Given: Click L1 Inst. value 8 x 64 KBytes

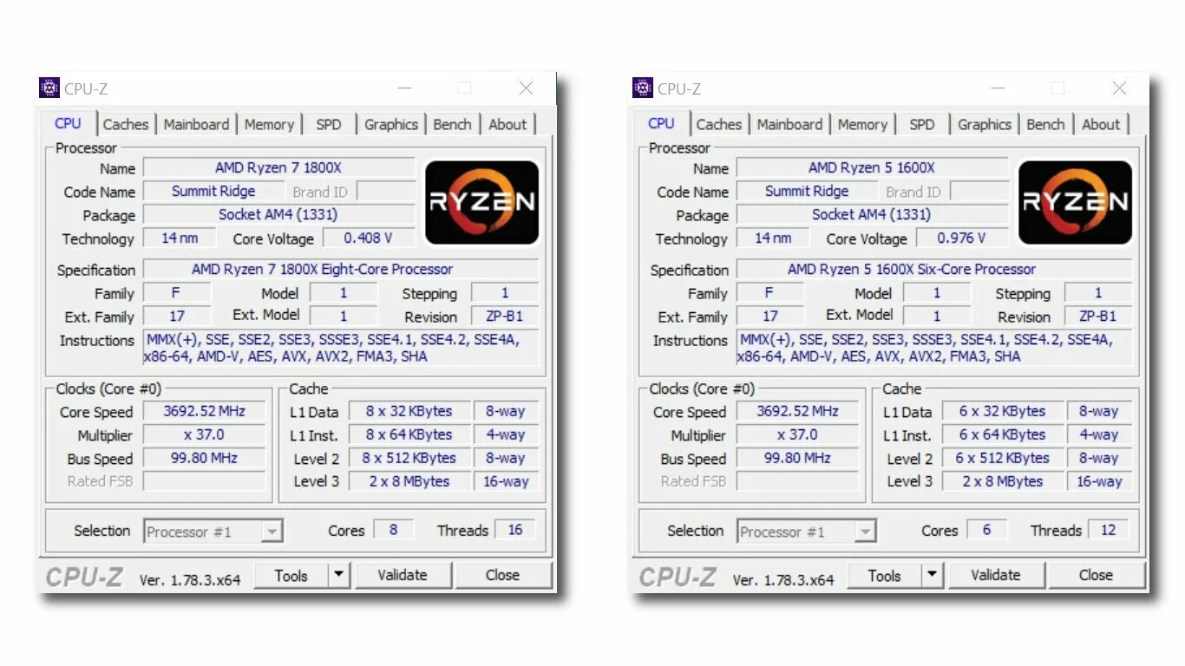Looking at the screenshot, I should pyautogui.click(x=409, y=434).
